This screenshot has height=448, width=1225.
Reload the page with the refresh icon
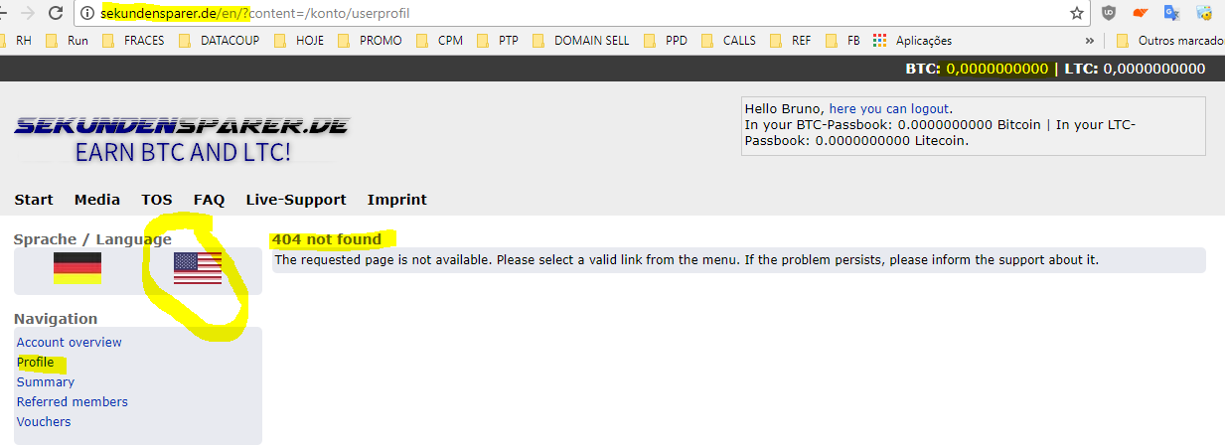pyautogui.click(x=56, y=13)
